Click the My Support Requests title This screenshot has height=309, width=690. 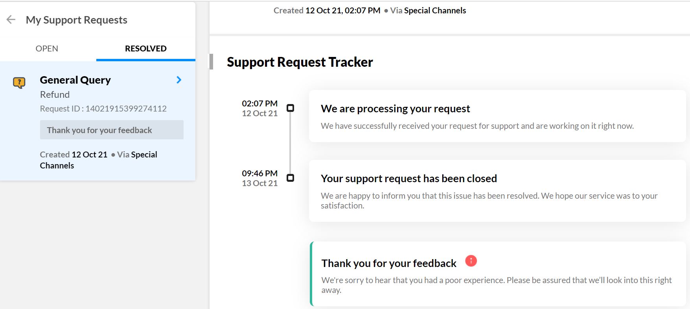76,20
